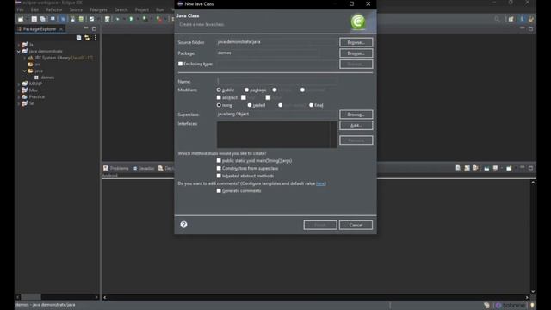Click into the Superclass text field
Image resolution: width=551 pixels, height=310 pixels.
(x=277, y=115)
